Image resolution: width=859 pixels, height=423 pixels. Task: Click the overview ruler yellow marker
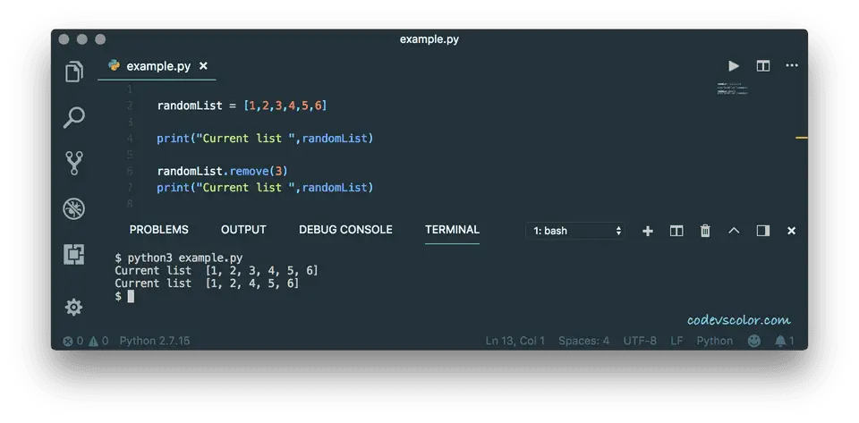click(x=802, y=138)
